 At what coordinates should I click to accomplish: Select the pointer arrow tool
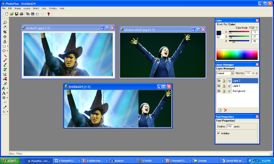(4, 112)
